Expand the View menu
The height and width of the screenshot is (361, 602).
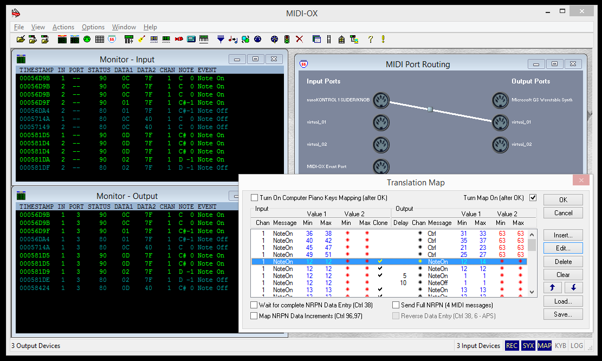[x=38, y=27]
